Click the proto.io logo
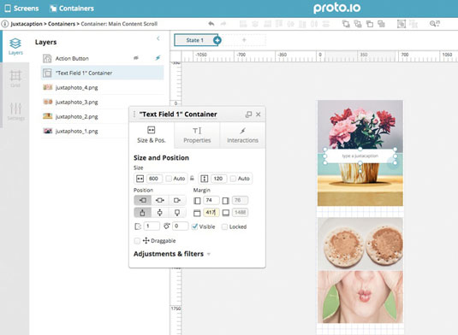 [x=336, y=9]
